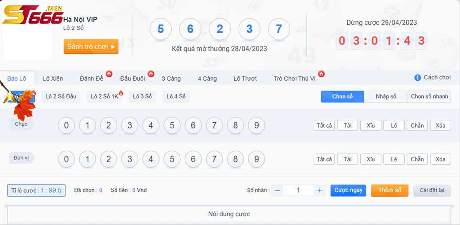
Task: Click result ball showing 7
Action: pos(279,29)
